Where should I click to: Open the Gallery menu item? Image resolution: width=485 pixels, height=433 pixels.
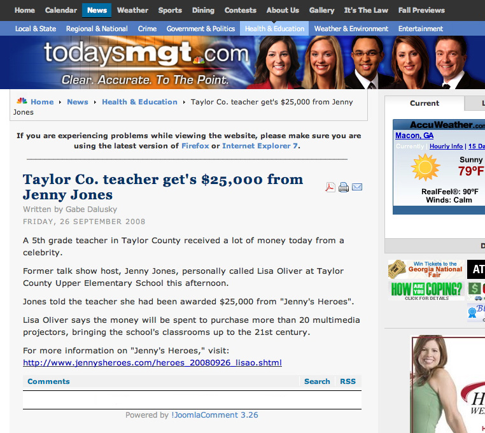(x=321, y=10)
